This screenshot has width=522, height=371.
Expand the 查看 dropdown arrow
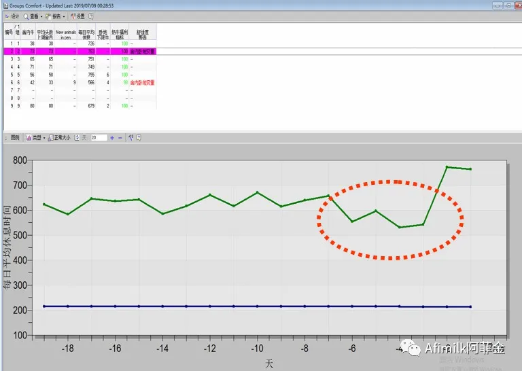[x=41, y=16]
